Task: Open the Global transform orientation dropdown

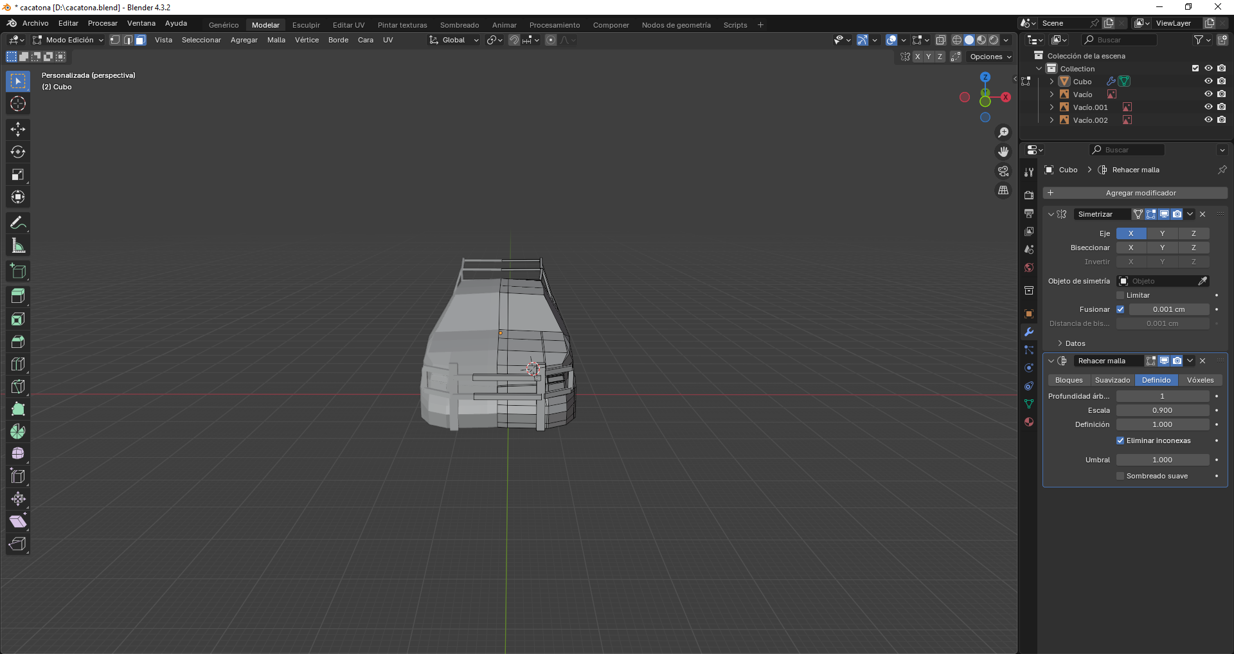Action: 454,40
